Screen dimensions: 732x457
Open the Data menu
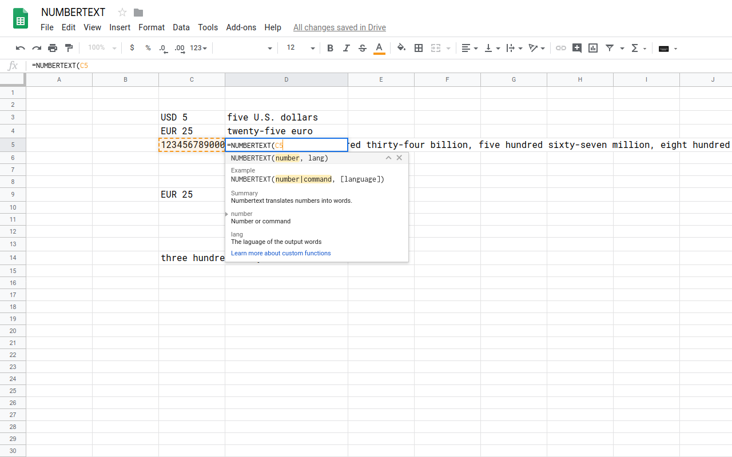coord(181,27)
